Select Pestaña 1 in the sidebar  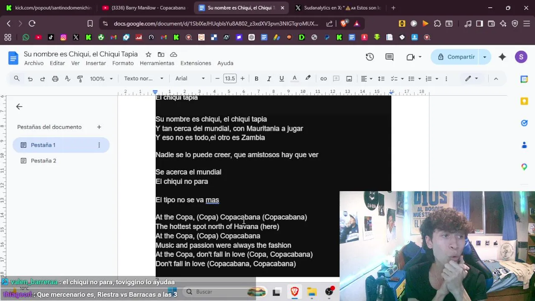pos(61,145)
